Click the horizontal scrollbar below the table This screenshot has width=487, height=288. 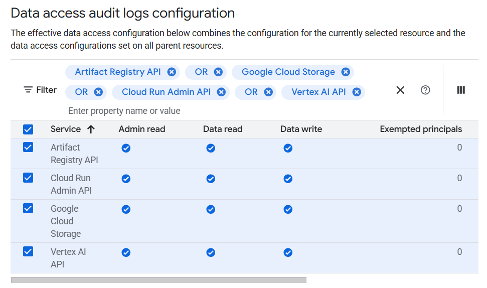[x=158, y=280]
